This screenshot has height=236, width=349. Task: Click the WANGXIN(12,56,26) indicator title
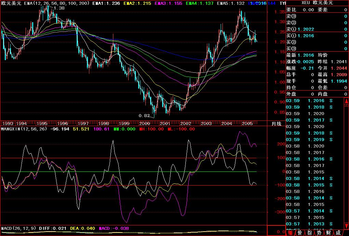(x=24, y=129)
